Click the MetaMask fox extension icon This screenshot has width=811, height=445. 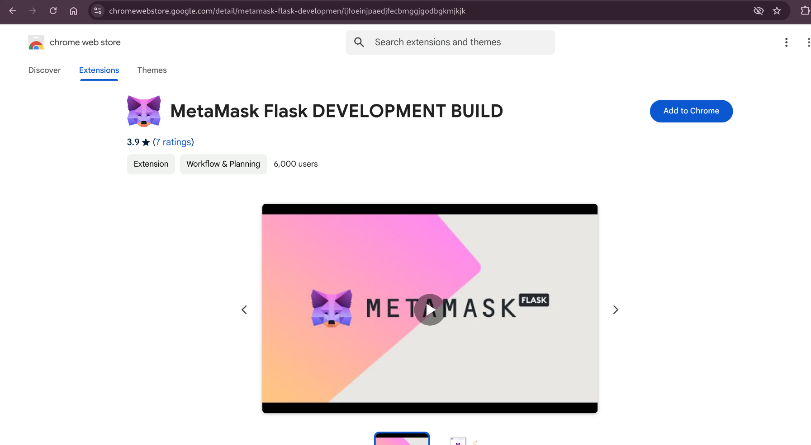coord(143,111)
